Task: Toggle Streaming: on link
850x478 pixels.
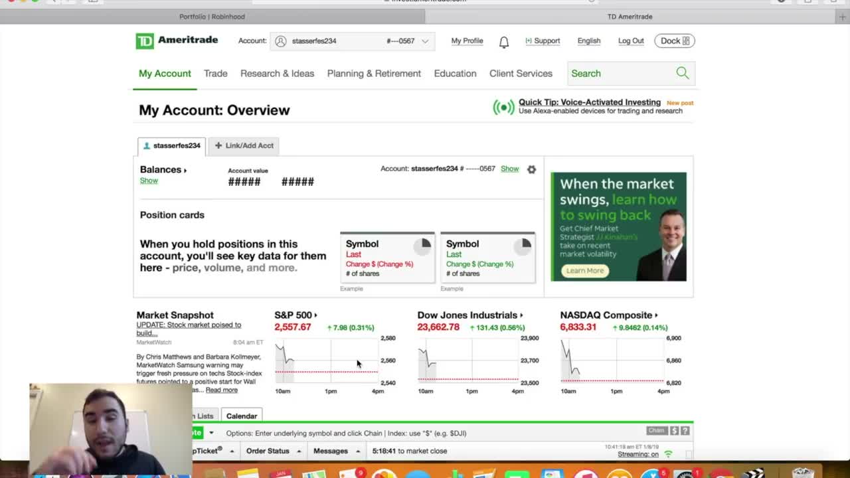Action: click(x=638, y=454)
